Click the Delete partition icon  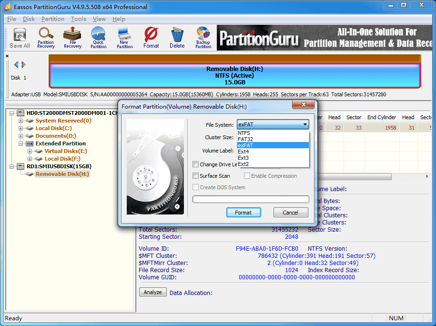pos(177,38)
